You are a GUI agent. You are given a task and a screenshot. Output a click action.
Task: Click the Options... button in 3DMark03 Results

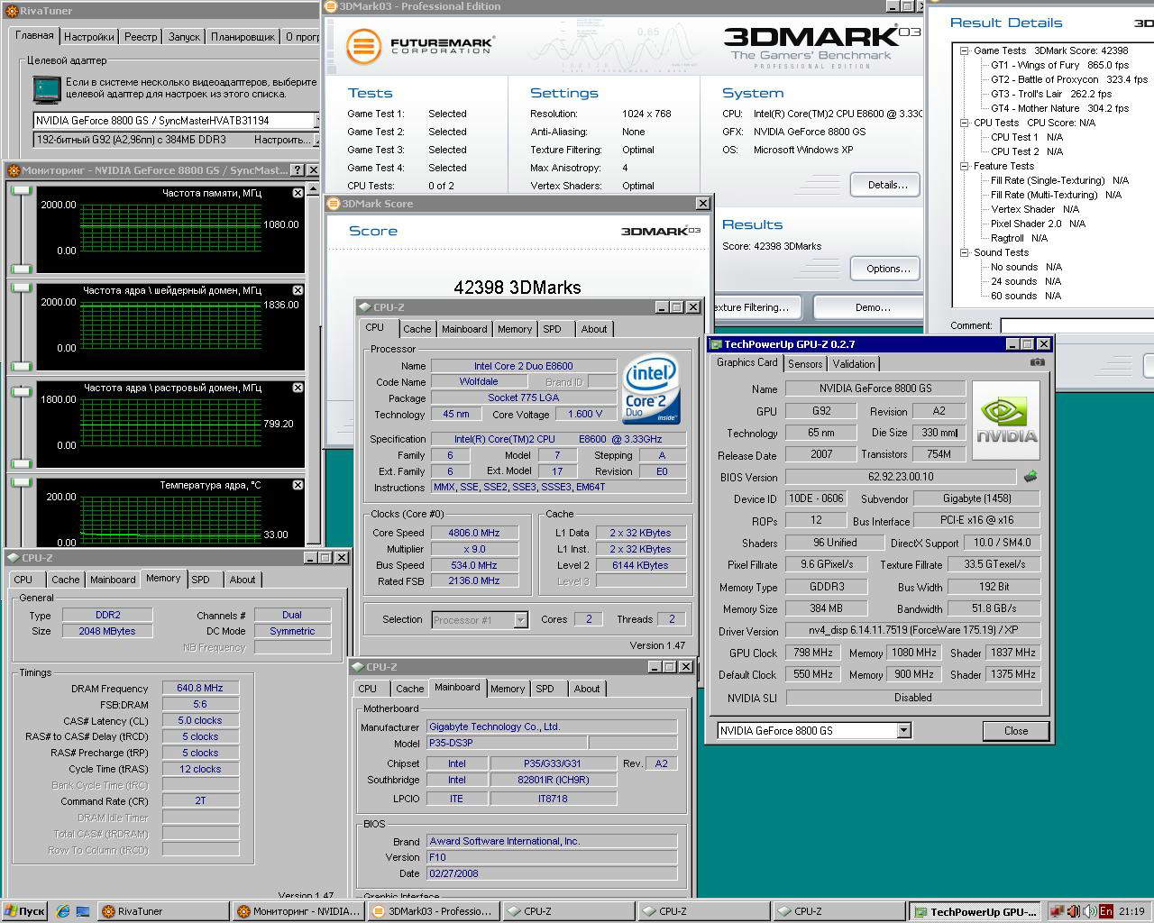click(885, 269)
